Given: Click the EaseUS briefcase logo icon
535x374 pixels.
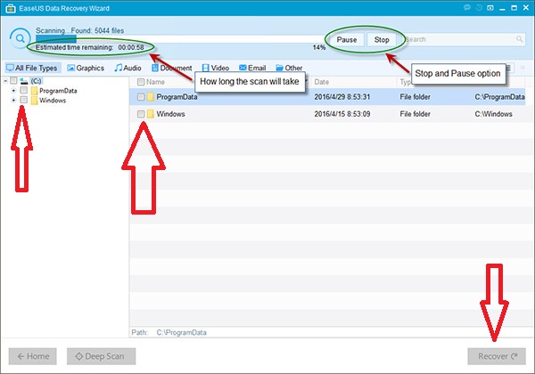Looking at the screenshot, I should click(11, 8).
